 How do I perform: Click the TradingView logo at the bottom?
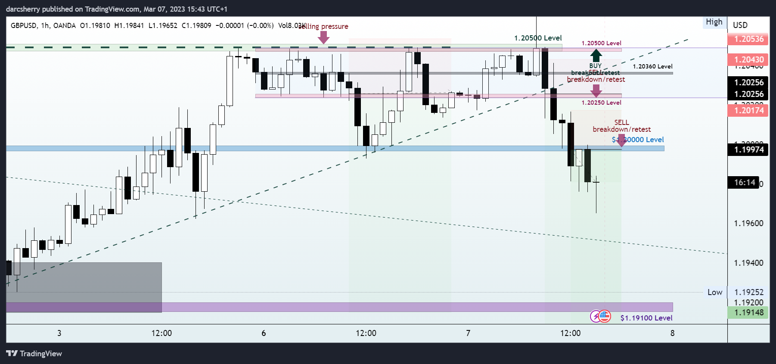pyautogui.click(x=34, y=354)
